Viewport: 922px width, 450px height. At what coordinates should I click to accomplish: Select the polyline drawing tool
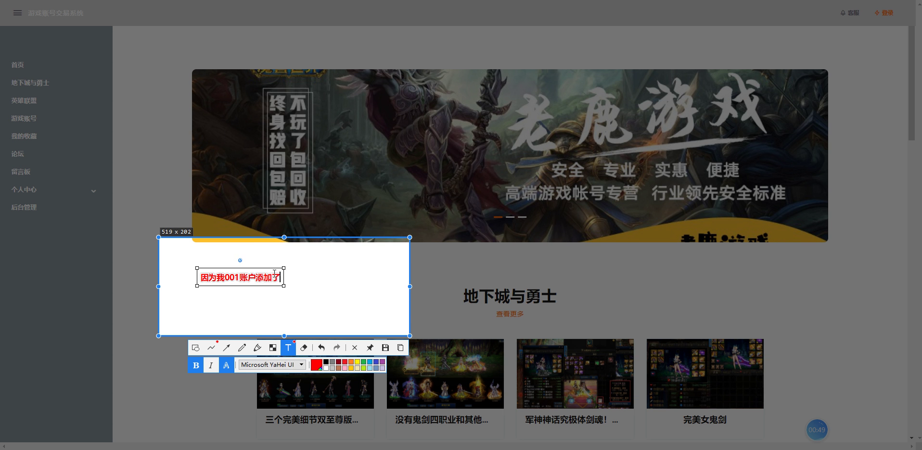tap(211, 348)
